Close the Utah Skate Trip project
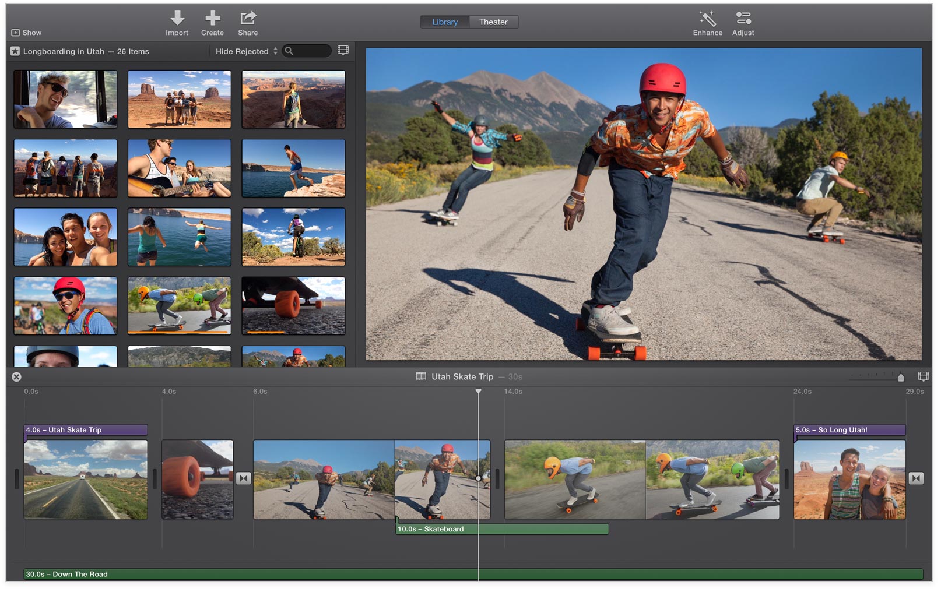Screen dimensions: 941x592 click(16, 376)
